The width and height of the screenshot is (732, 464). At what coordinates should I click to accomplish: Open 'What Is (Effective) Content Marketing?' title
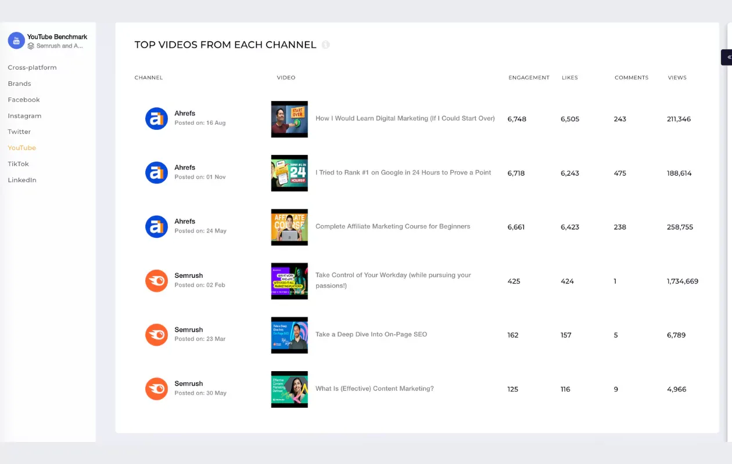pos(375,388)
